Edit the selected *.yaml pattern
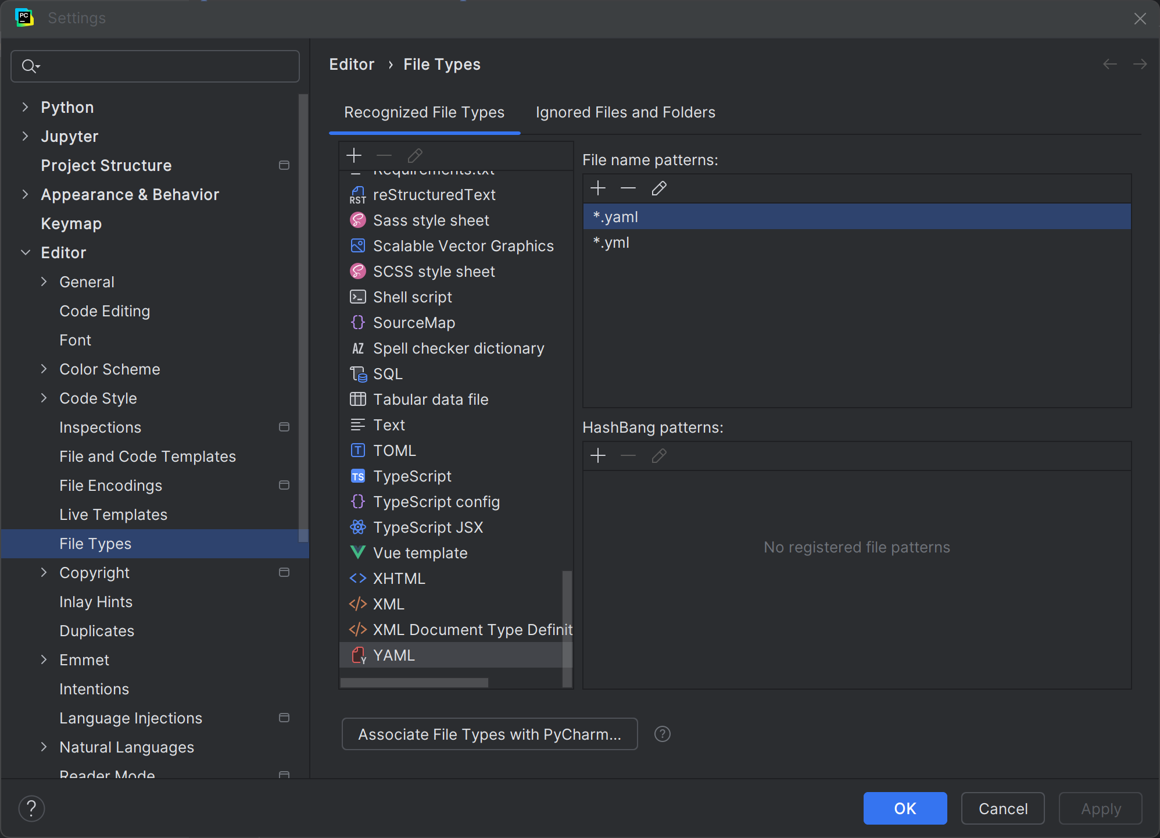Image resolution: width=1160 pixels, height=838 pixels. (659, 188)
